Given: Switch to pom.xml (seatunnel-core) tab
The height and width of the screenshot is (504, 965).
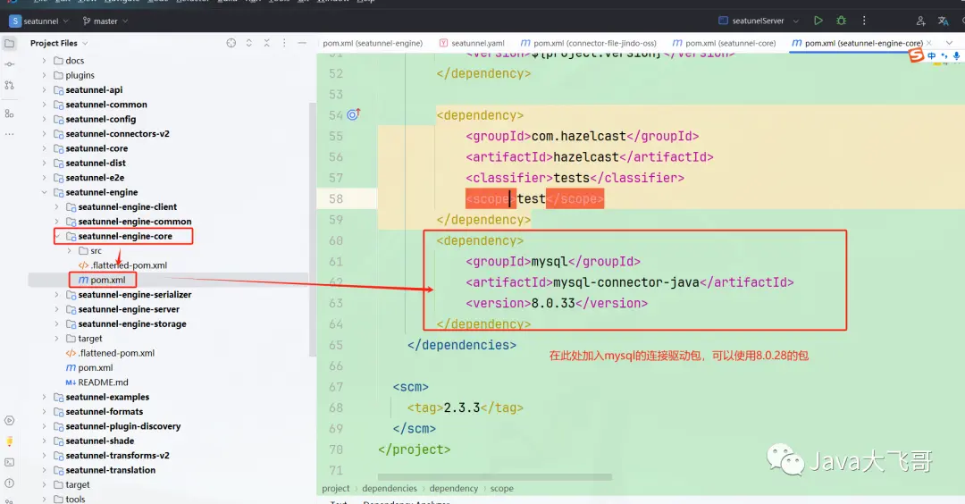Looking at the screenshot, I should [724, 43].
